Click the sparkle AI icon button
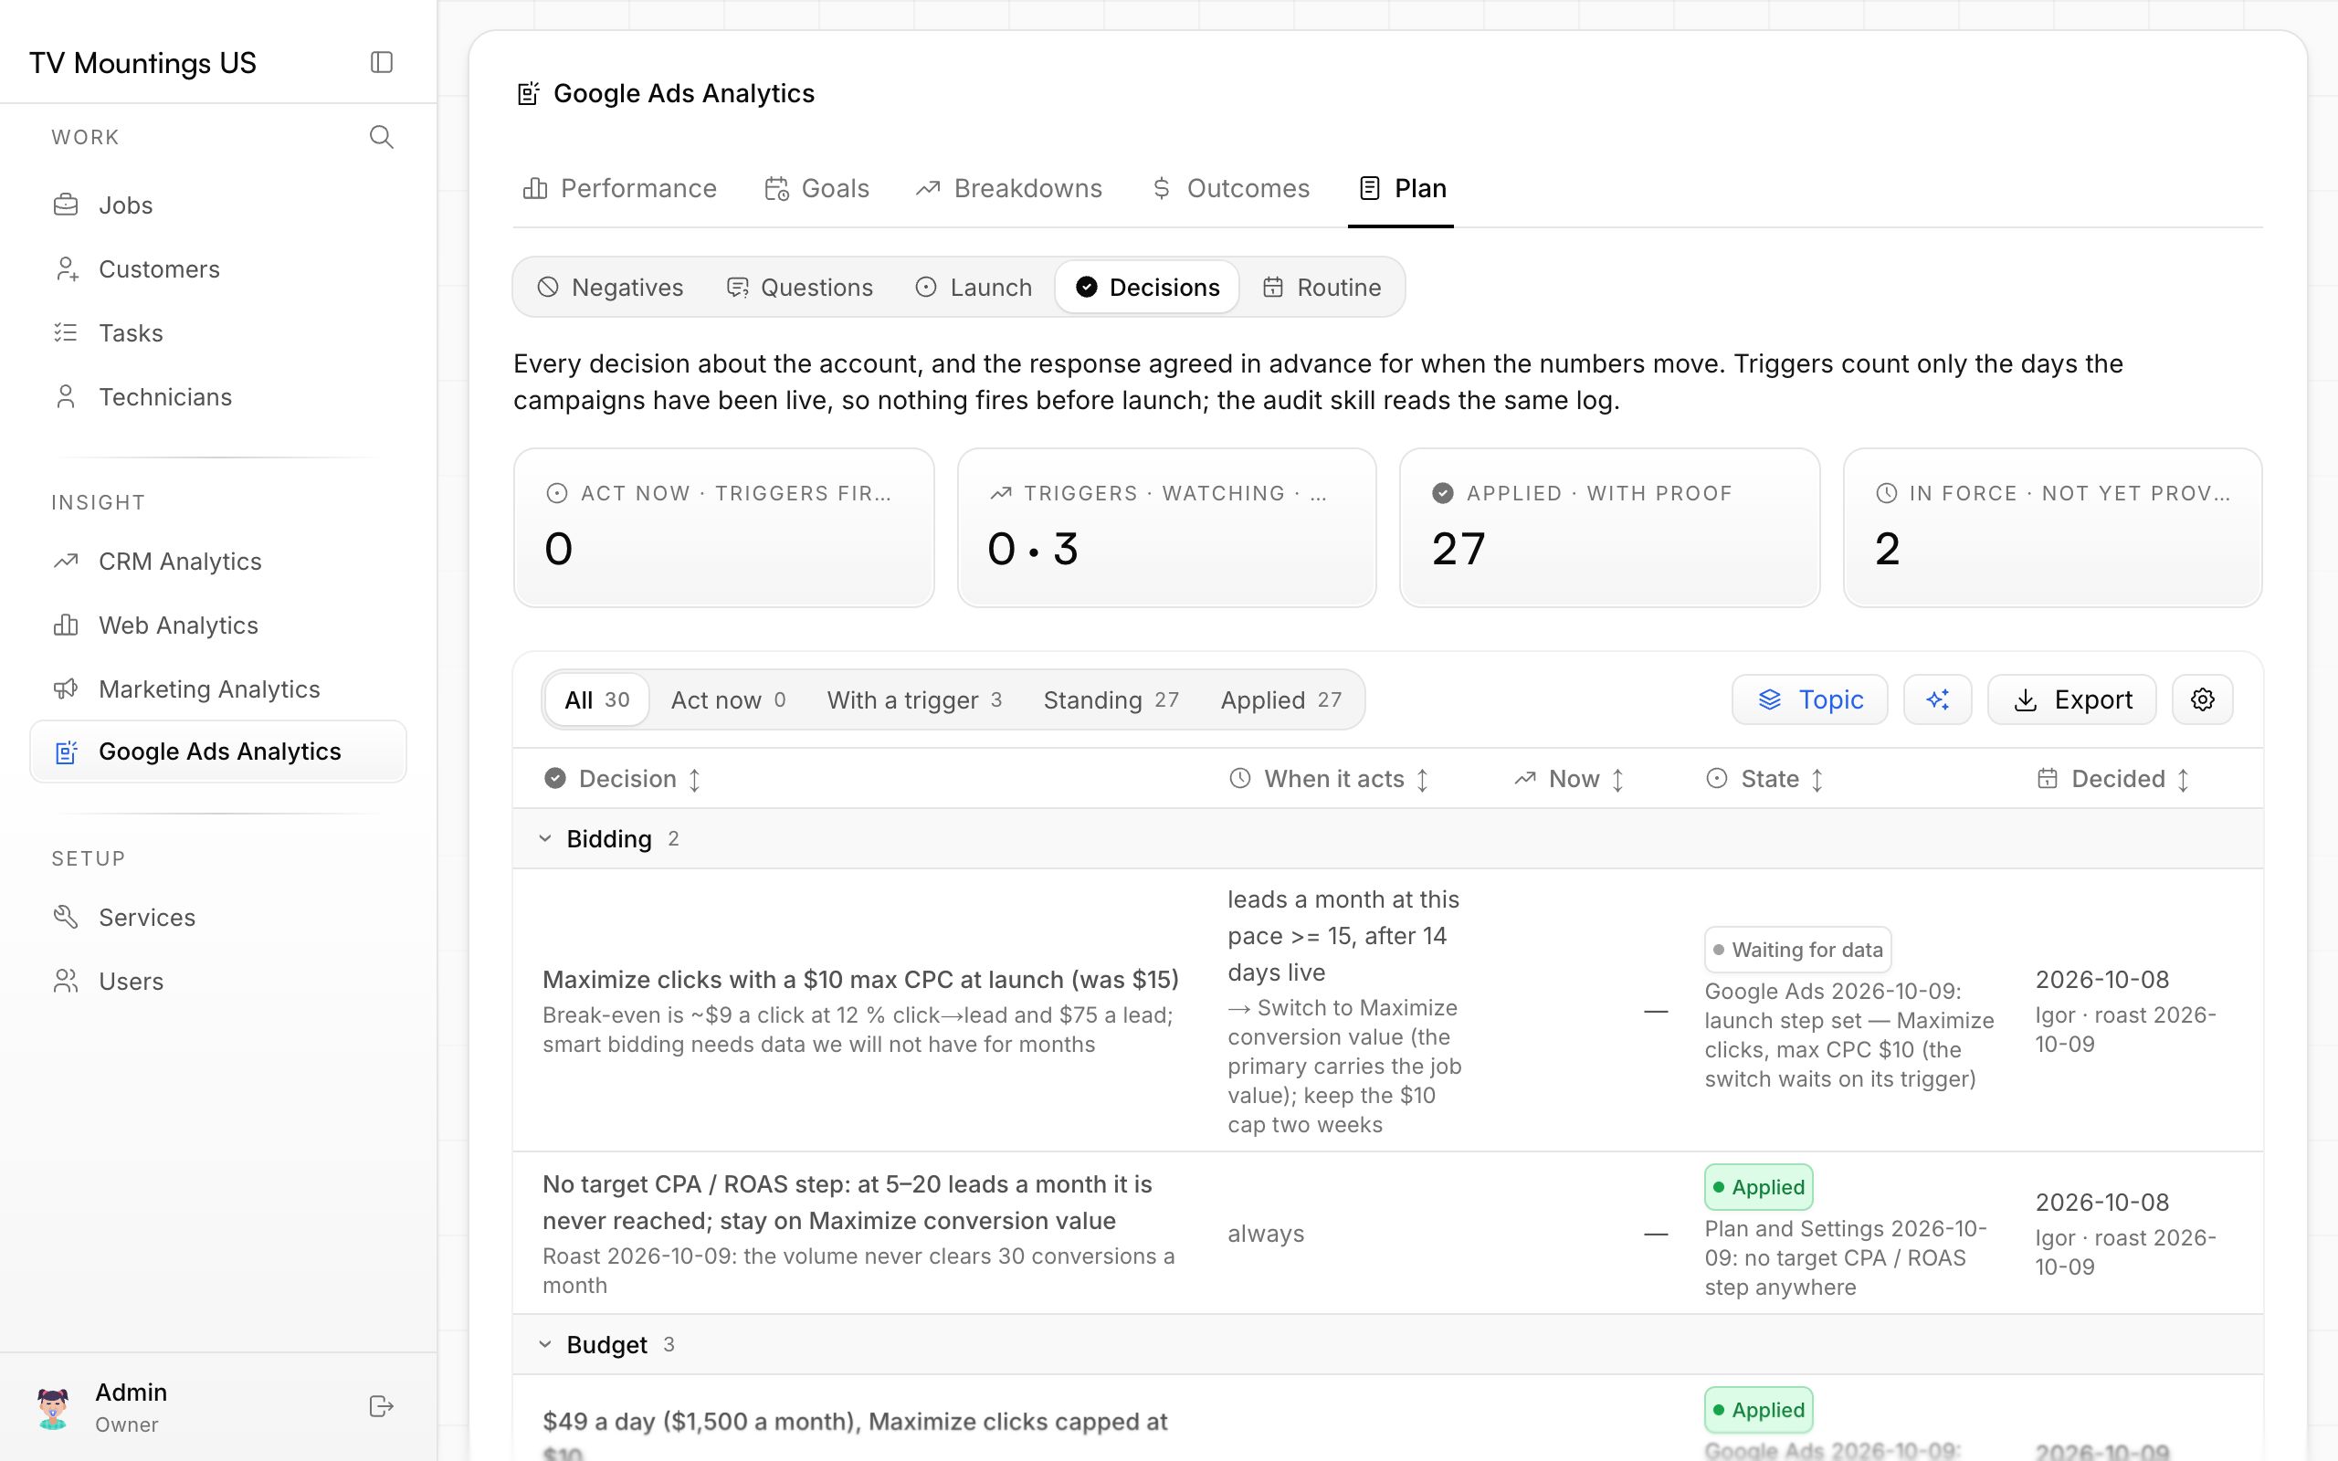This screenshot has width=2338, height=1461. 1937,699
